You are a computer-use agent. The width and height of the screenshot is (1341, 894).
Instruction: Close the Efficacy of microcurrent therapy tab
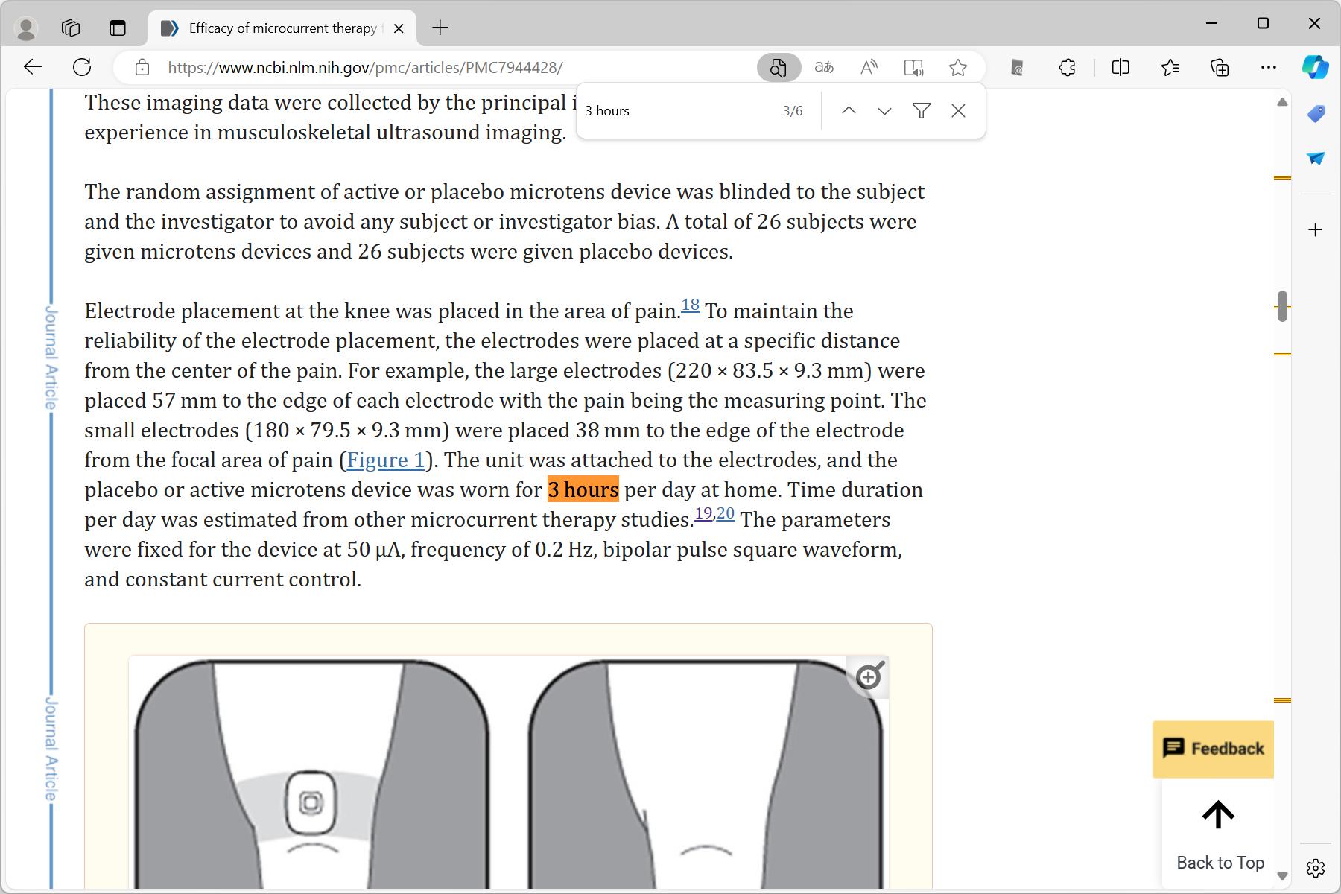399,28
